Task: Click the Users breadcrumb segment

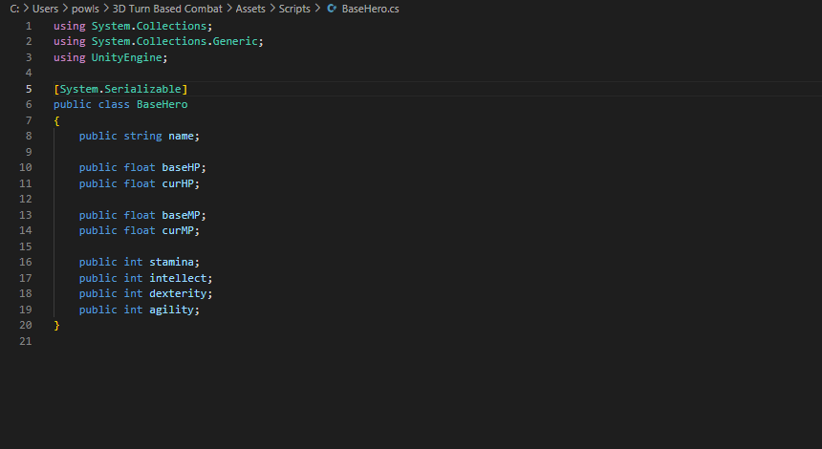Action: coord(45,9)
